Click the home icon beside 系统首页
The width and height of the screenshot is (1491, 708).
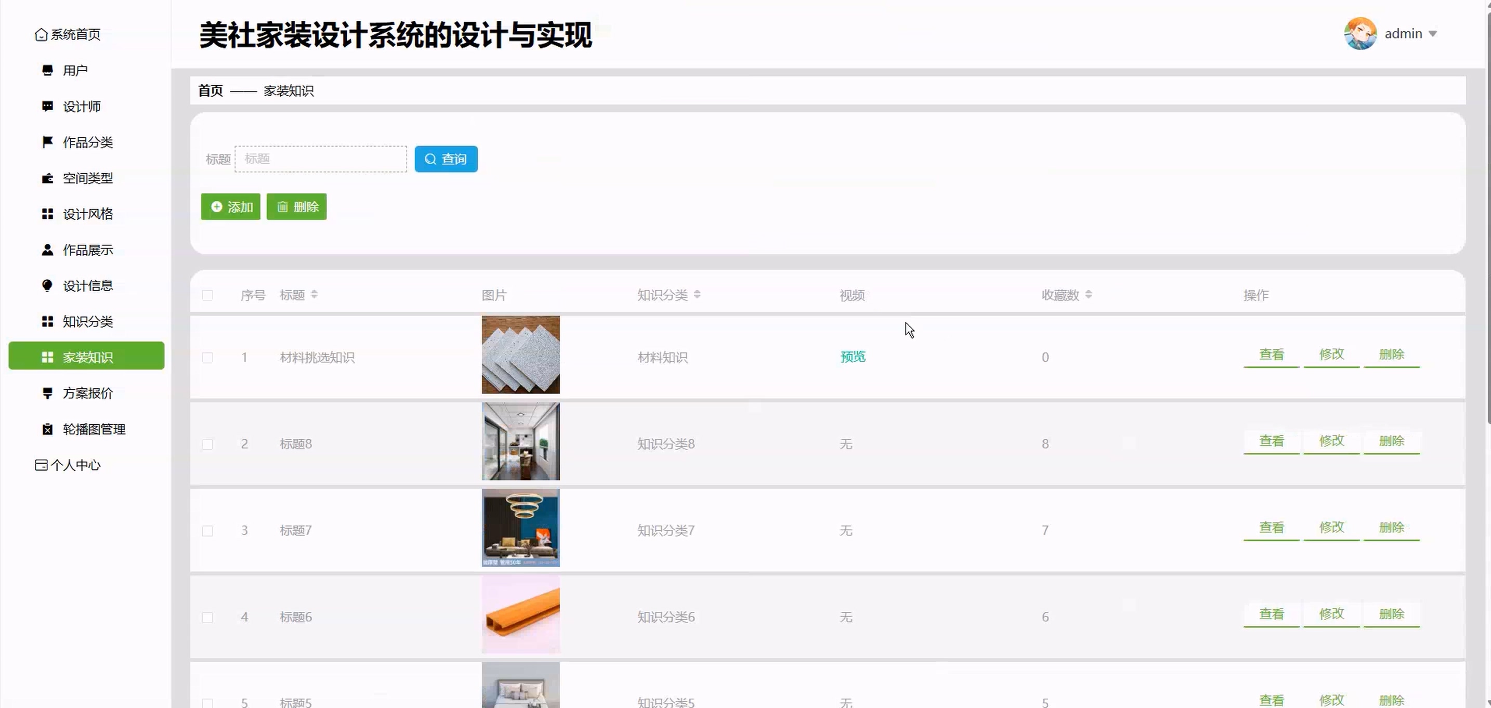[x=41, y=35]
